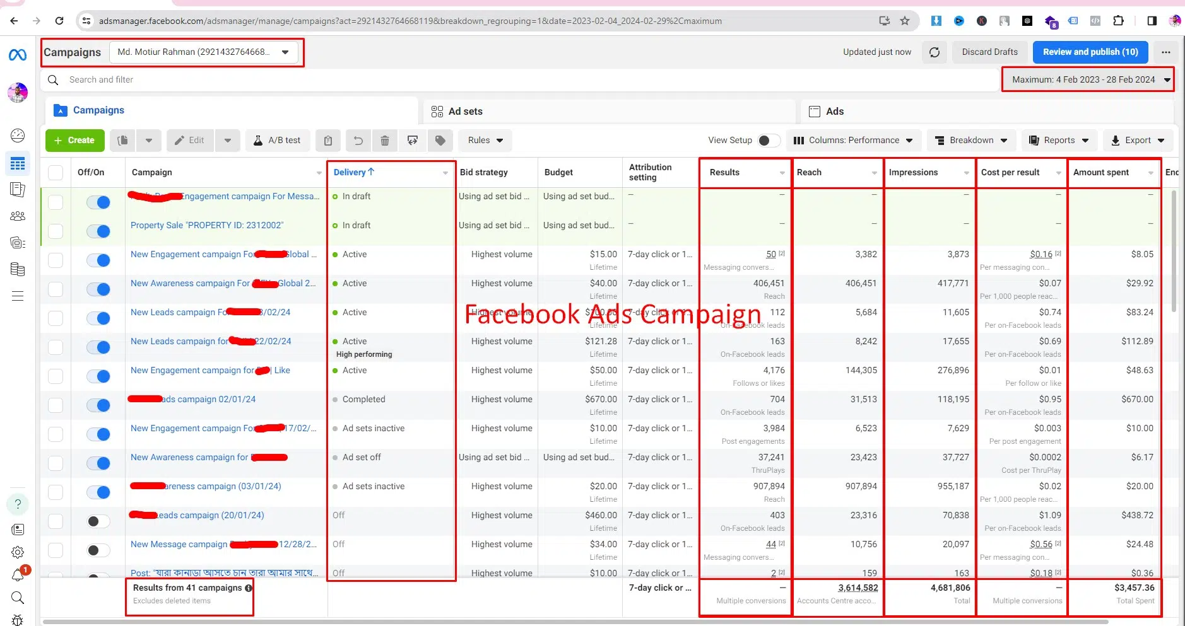Click the three-dot more options button
This screenshot has width=1185, height=626.
pos(1165,52)
